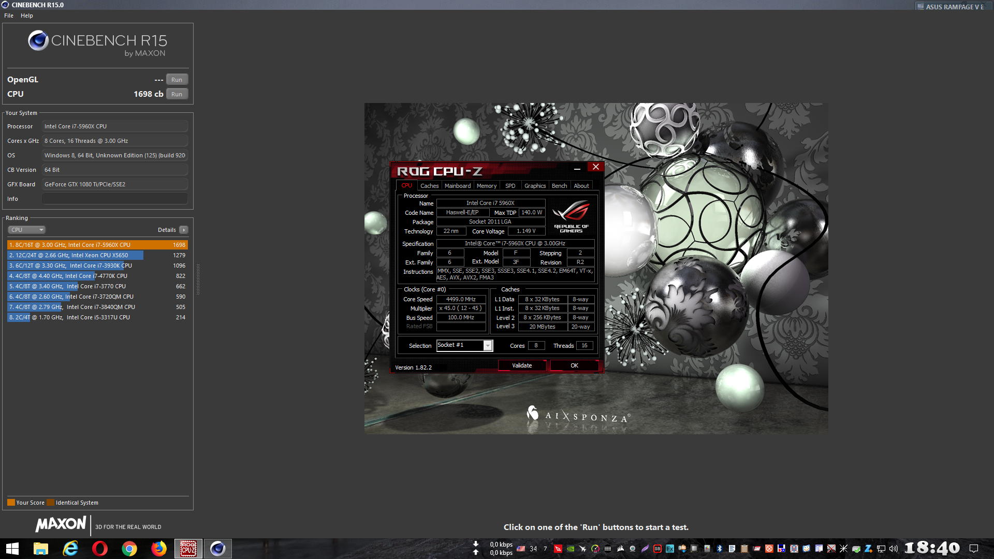Click the Cinebench R15 logo icon
The image size is (994, 559).
(x=38, y=40)
